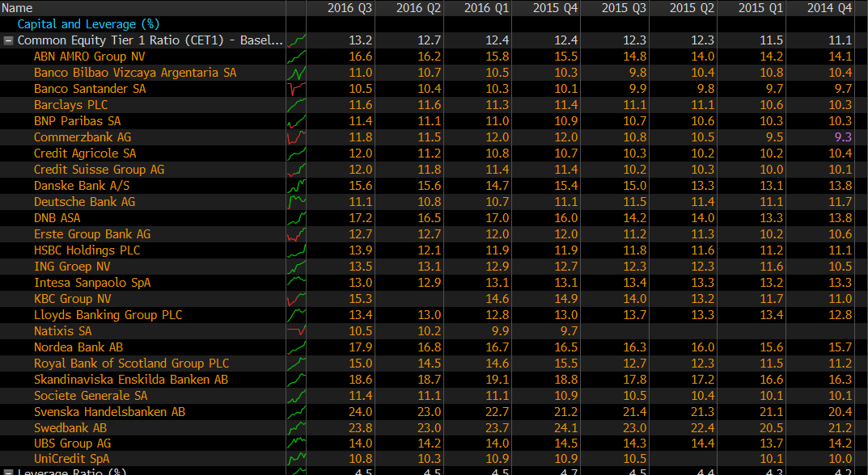The height and width of the screenshot is (475, 868).
Task: Open UBS Group AG sparkline chart
Action: pos(296,443)
